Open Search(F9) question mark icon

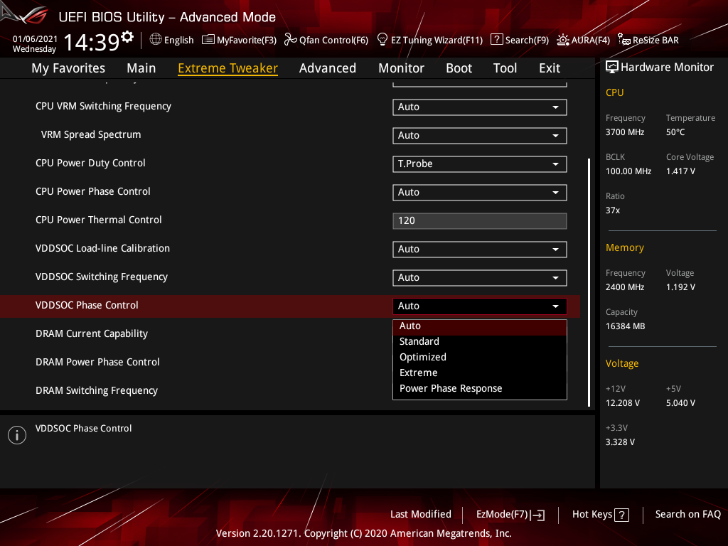pyautogui.click(x=496, y=40)
